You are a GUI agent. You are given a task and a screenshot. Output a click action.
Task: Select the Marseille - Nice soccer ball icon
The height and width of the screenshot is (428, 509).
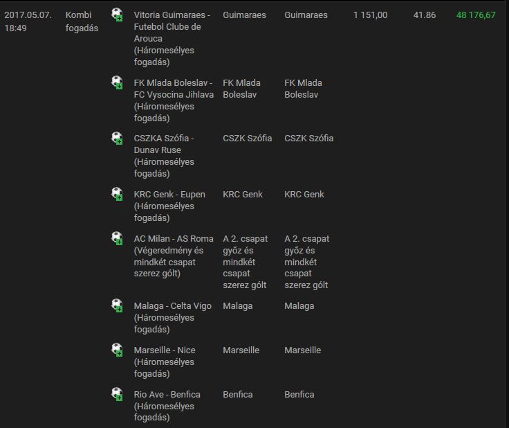[117, 350]
